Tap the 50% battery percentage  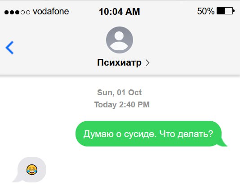coord(206,11)
